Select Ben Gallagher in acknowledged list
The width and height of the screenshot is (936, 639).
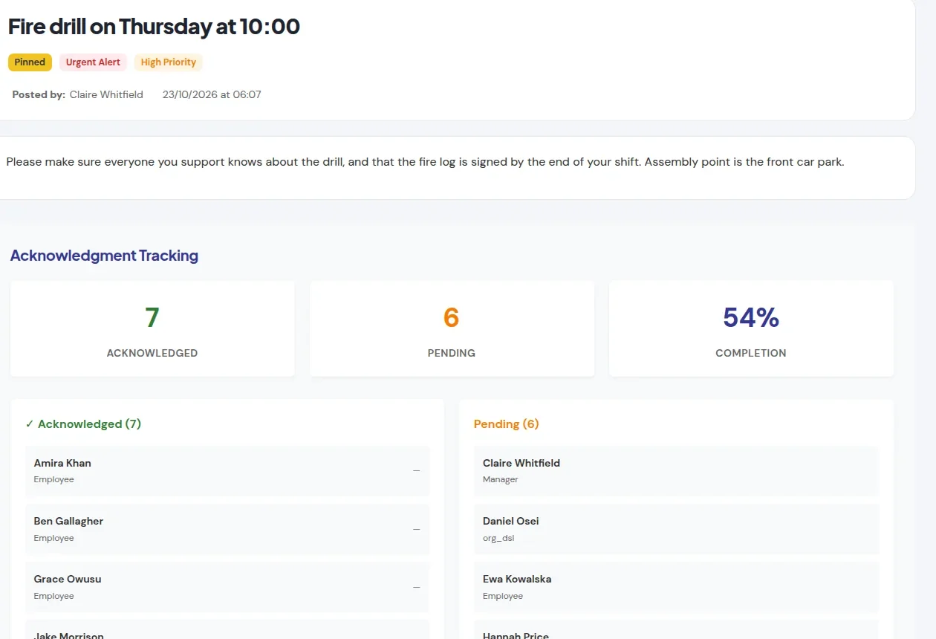(227, 529)
